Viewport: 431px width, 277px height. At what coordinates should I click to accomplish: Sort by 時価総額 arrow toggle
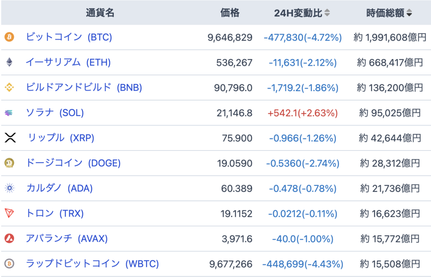(x=409, y=13)
